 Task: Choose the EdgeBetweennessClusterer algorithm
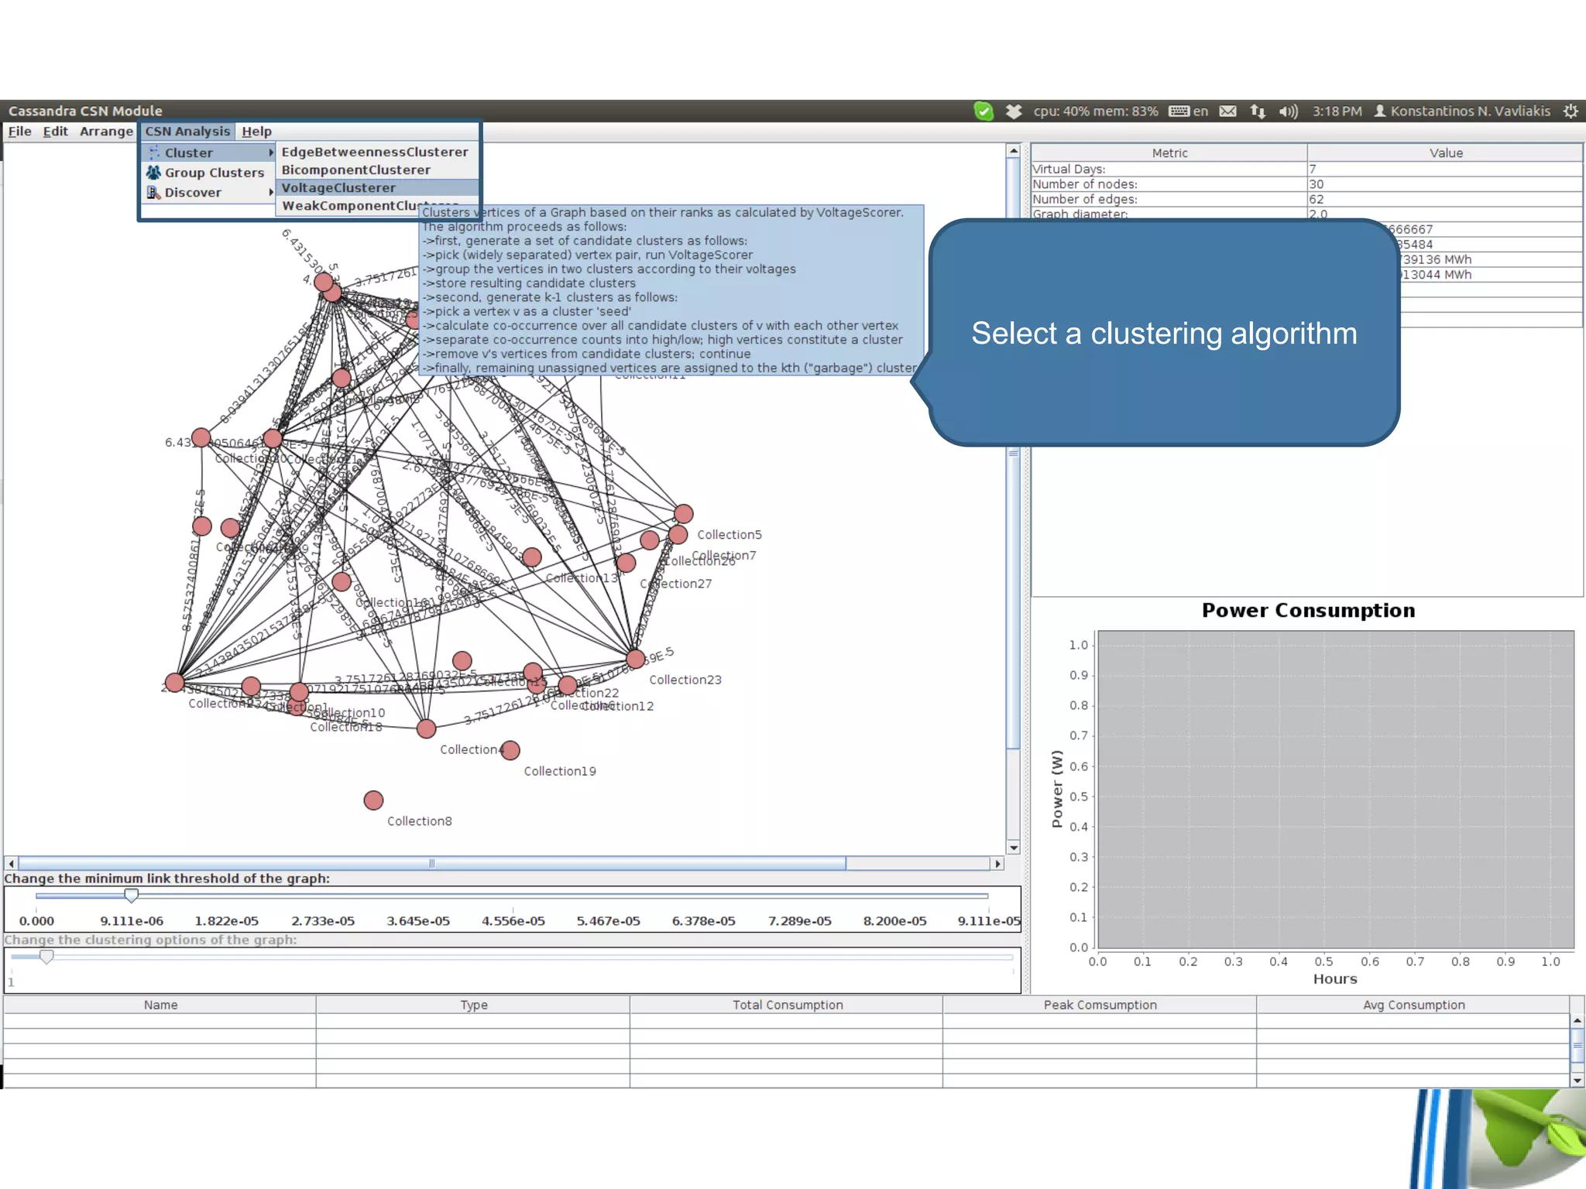pos(375,152)
